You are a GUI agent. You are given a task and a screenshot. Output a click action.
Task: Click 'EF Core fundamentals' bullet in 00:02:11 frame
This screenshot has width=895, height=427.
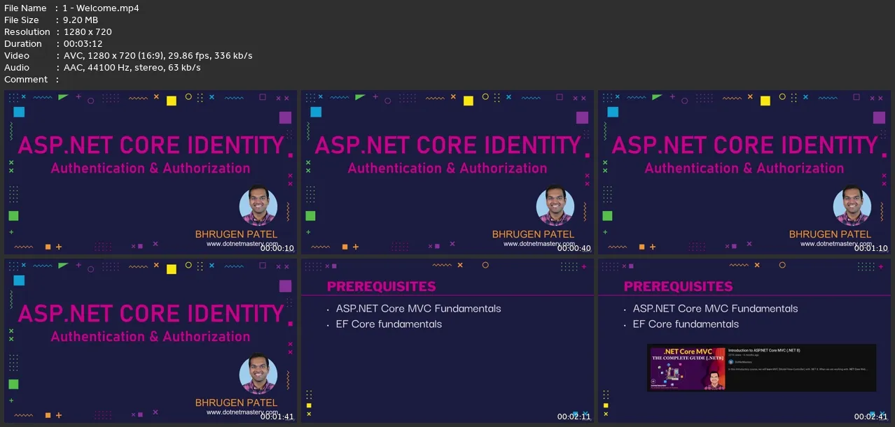[x=389, y=324]
